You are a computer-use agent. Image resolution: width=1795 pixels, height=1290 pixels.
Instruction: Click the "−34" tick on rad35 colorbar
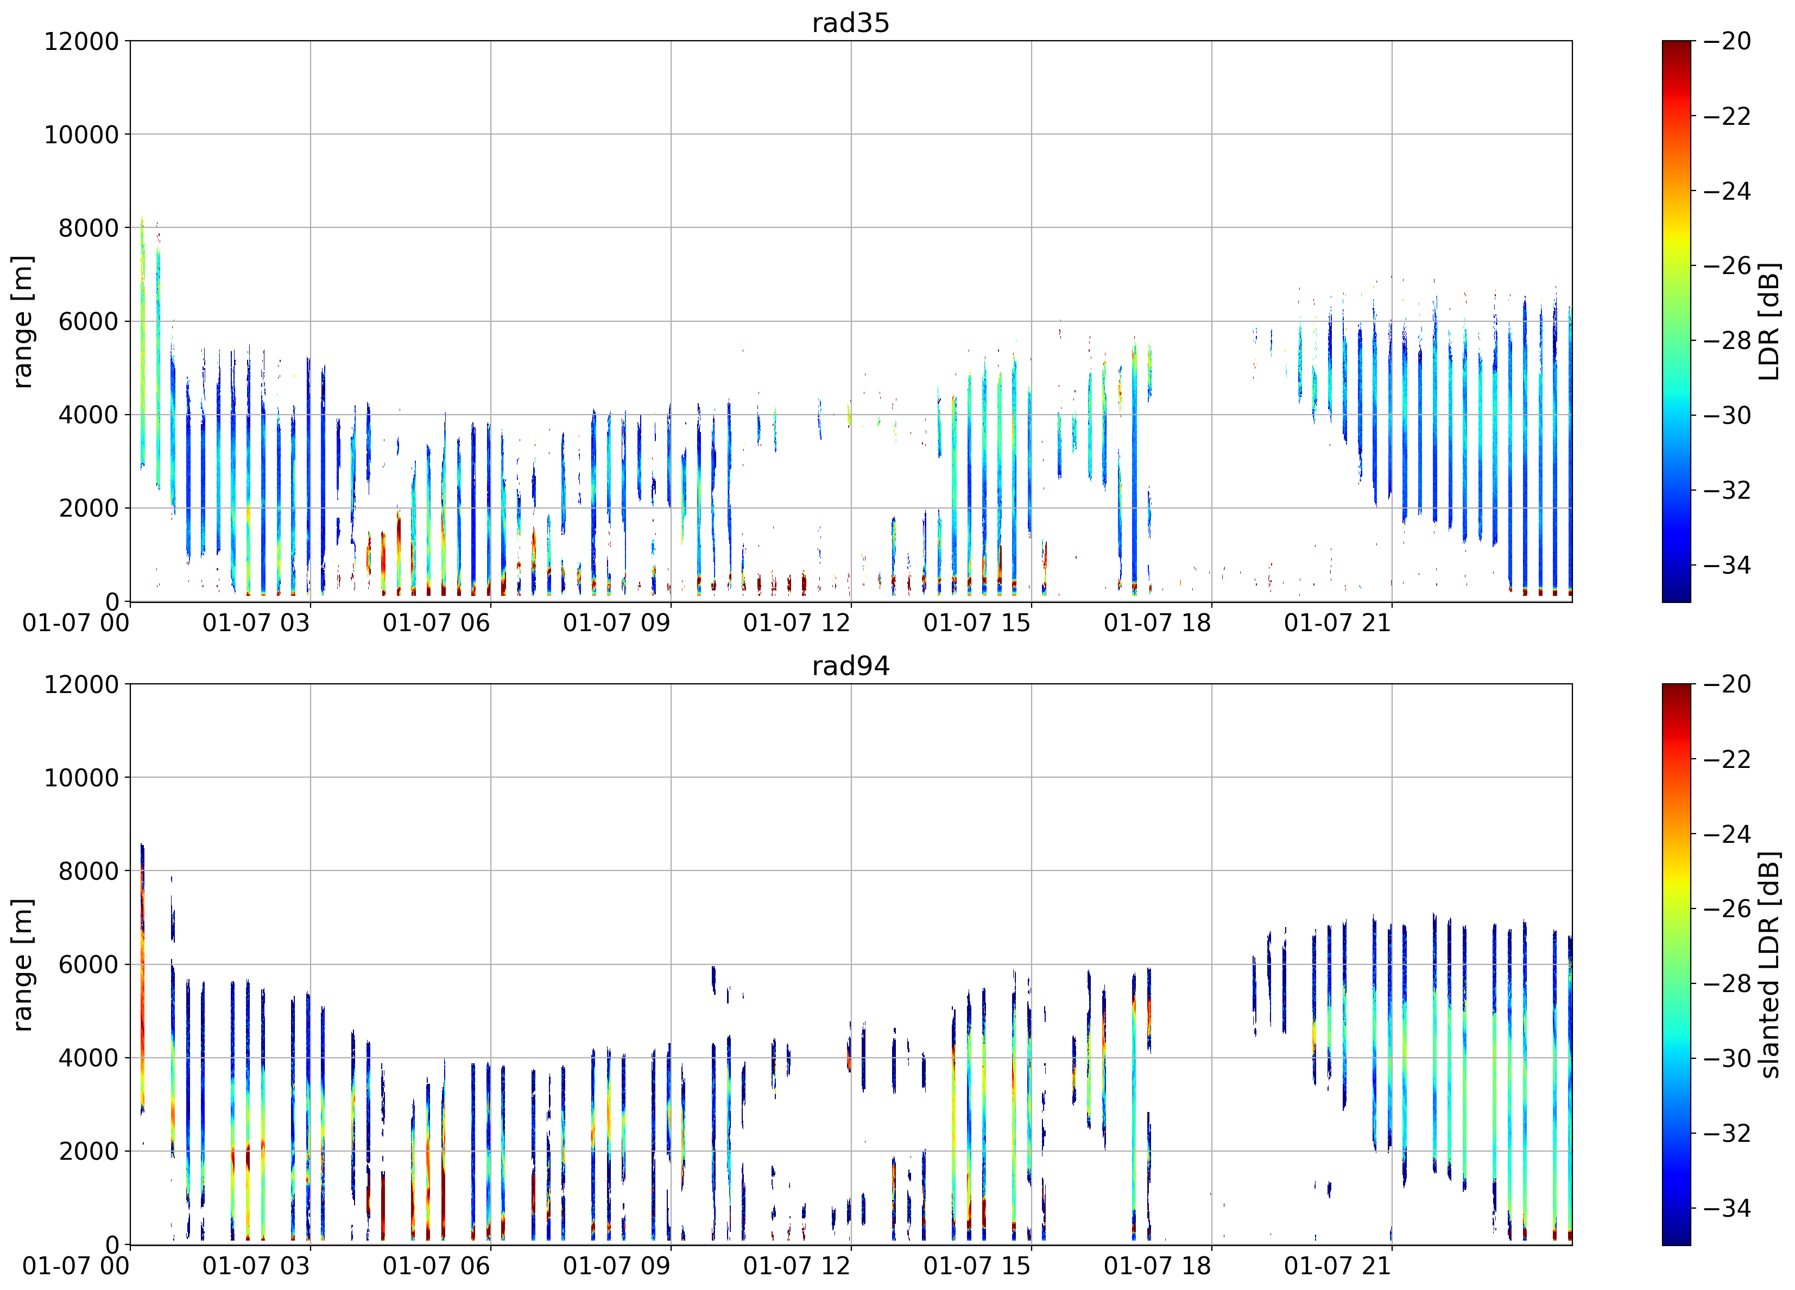(x=1727, y=565)
